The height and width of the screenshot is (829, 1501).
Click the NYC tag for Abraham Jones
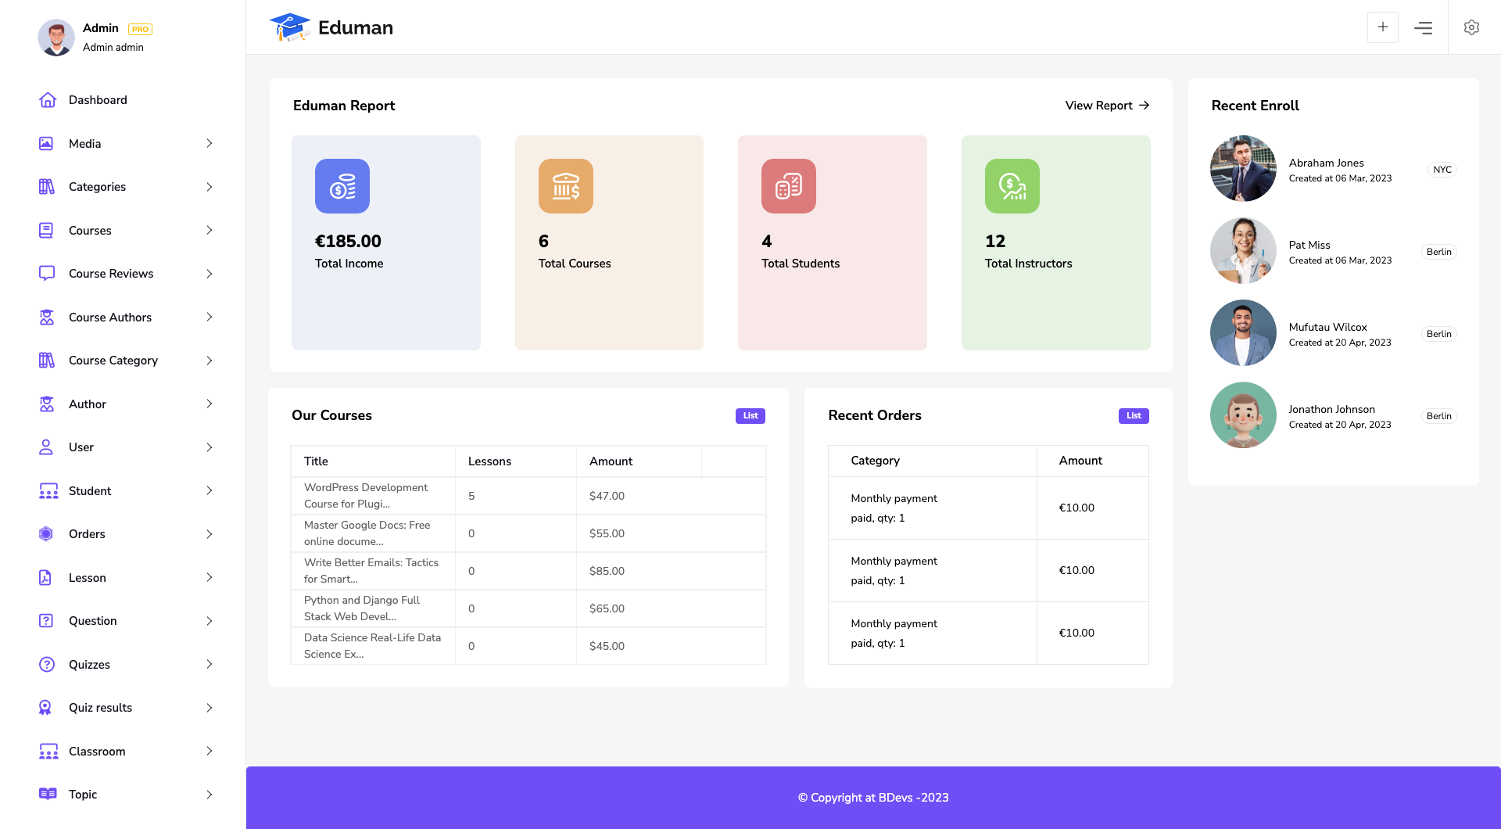pos(1442,170)
